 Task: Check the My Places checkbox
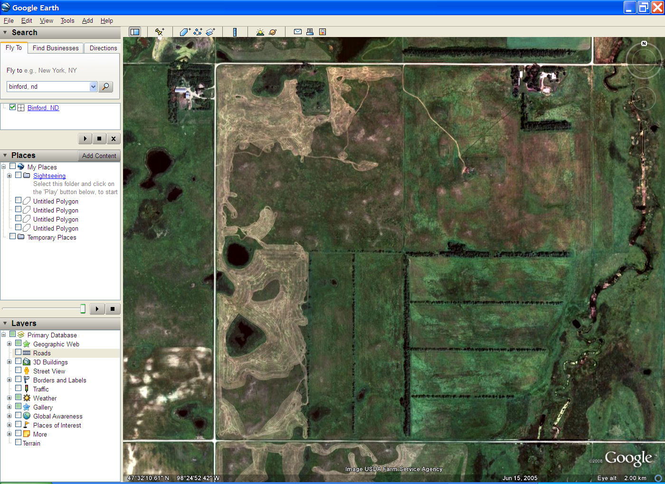pos(13,166)
